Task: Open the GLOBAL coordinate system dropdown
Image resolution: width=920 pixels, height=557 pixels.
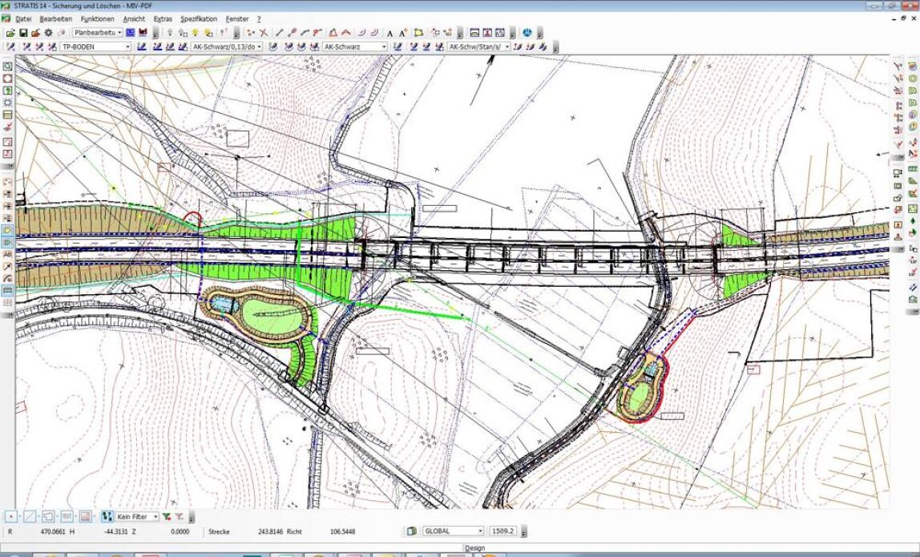Action: coord(453,531)
